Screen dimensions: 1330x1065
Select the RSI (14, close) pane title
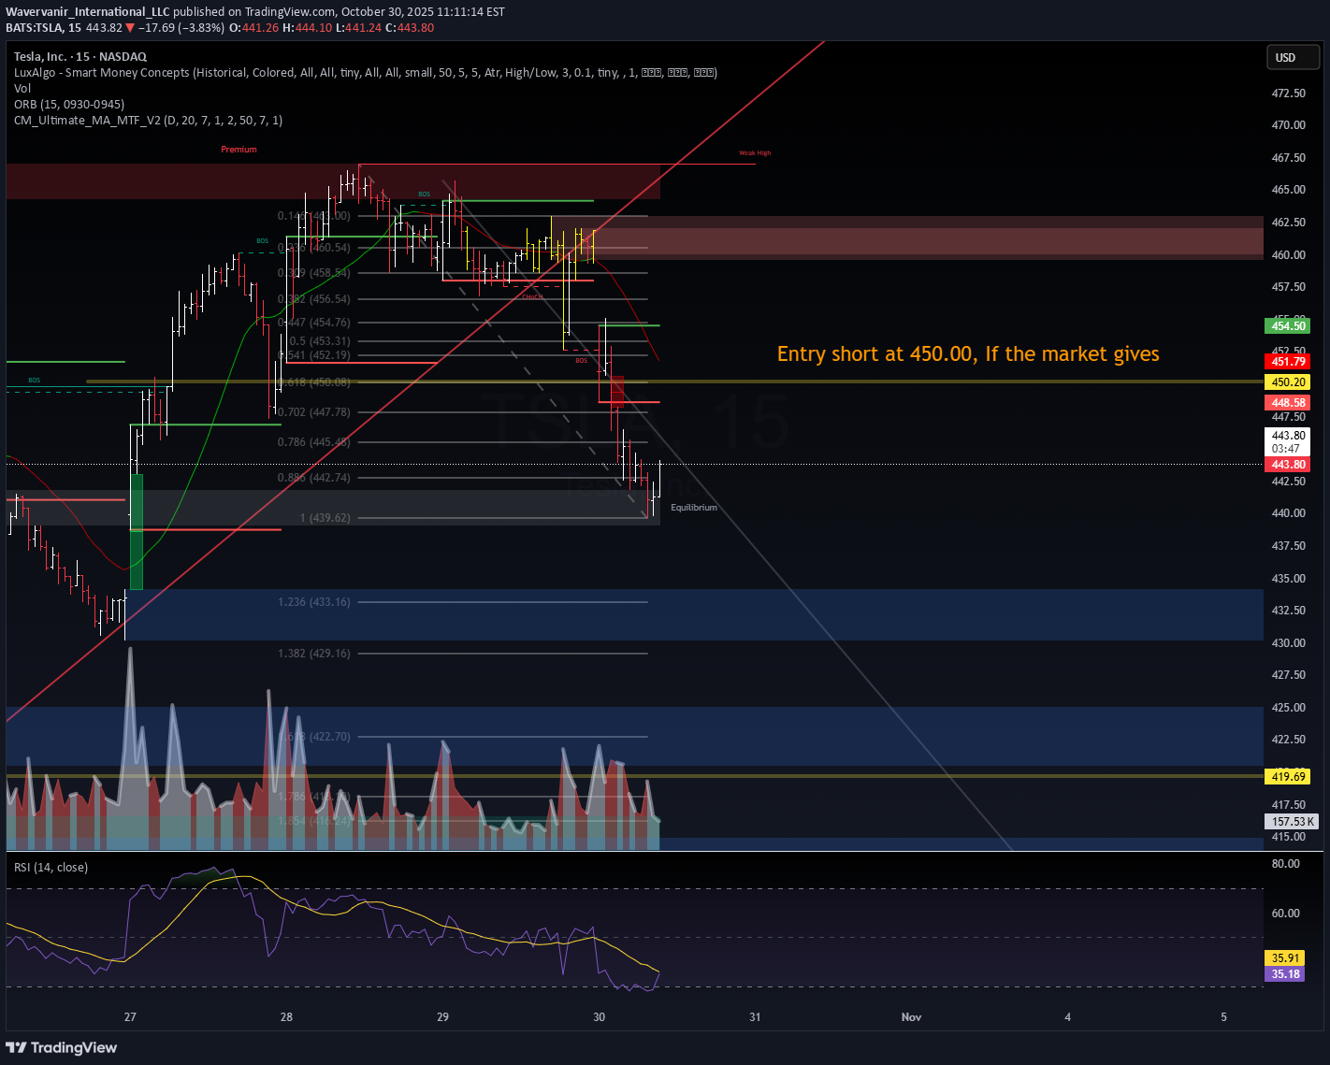tap(51, 868)
